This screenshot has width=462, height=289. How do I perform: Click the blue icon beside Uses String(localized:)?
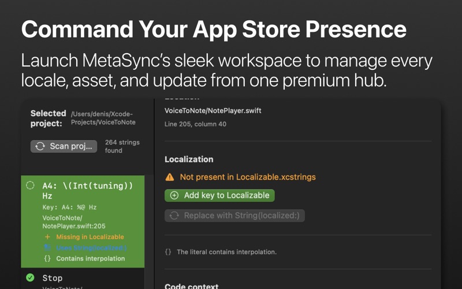click(x=47, y=247)
